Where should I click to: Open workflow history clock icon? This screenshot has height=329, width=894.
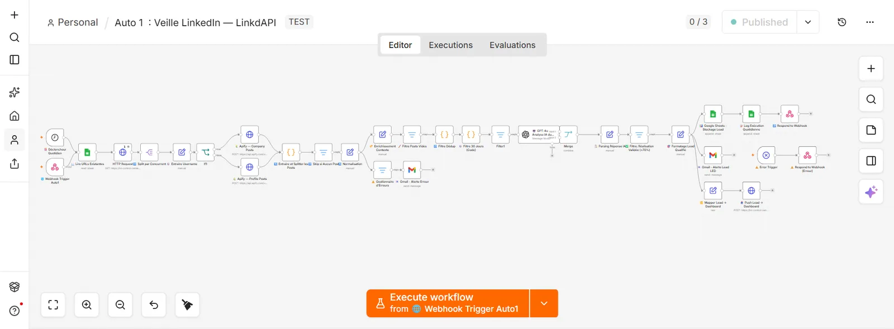pos(842,22)
